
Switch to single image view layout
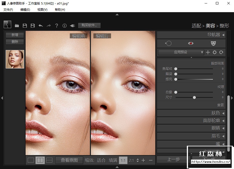pyautogui.click(x=31, y=160)
